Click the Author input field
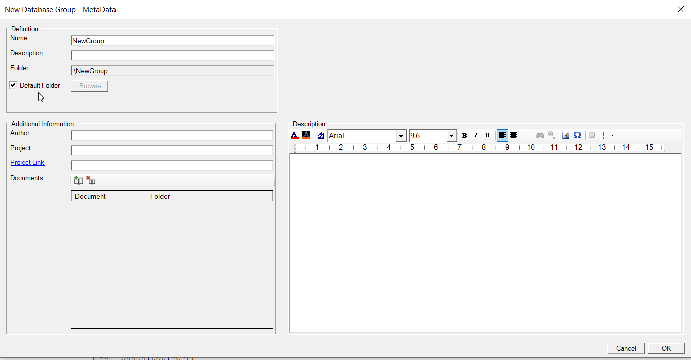The width and height of the screenshot is (691, 360). coord(172,136)
